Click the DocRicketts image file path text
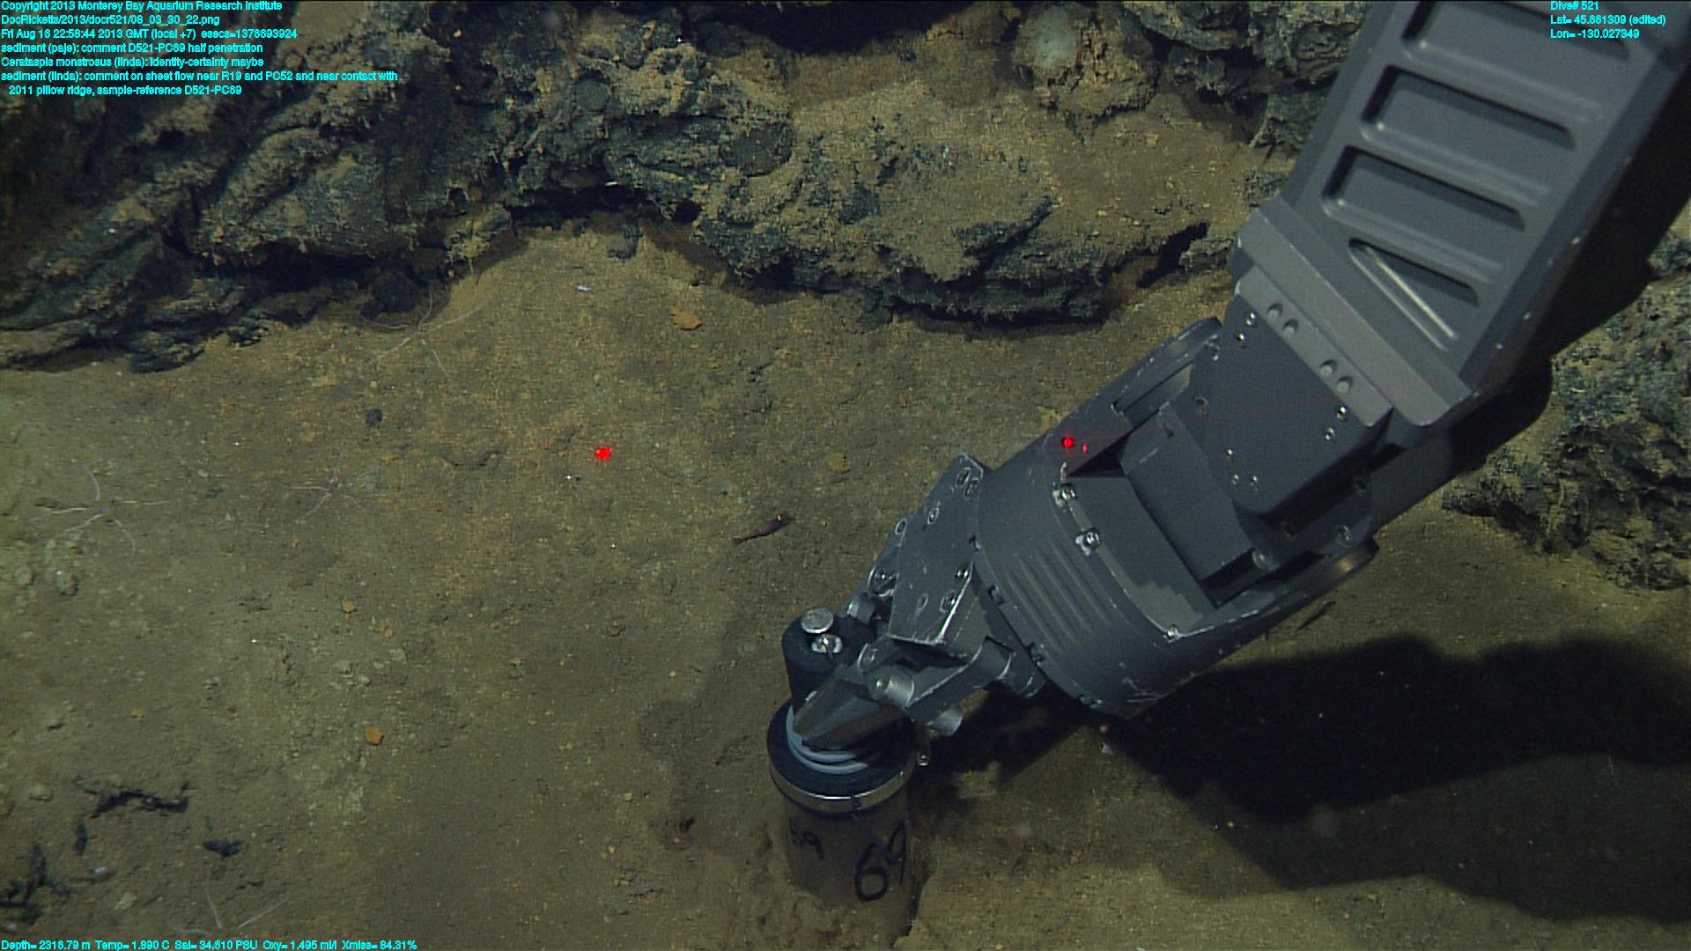 point(110,19)
